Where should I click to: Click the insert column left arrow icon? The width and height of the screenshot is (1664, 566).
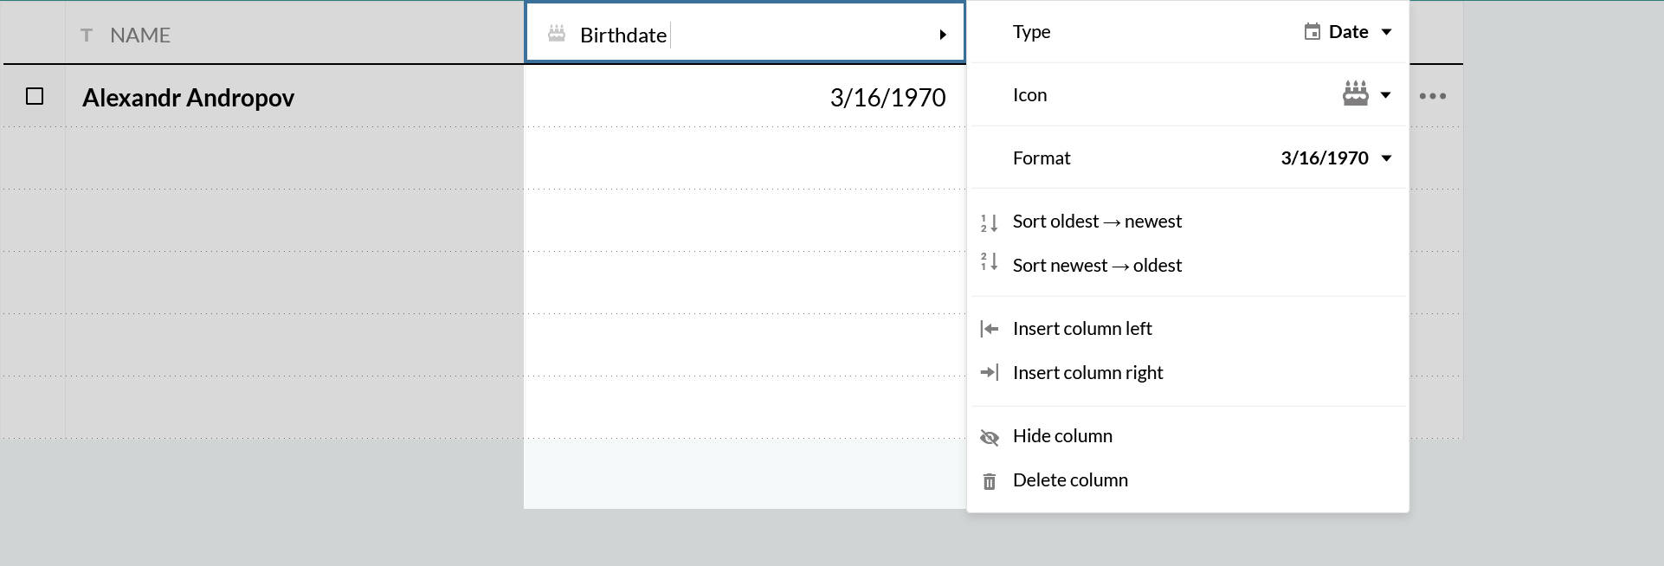click(x=989, y=329)
